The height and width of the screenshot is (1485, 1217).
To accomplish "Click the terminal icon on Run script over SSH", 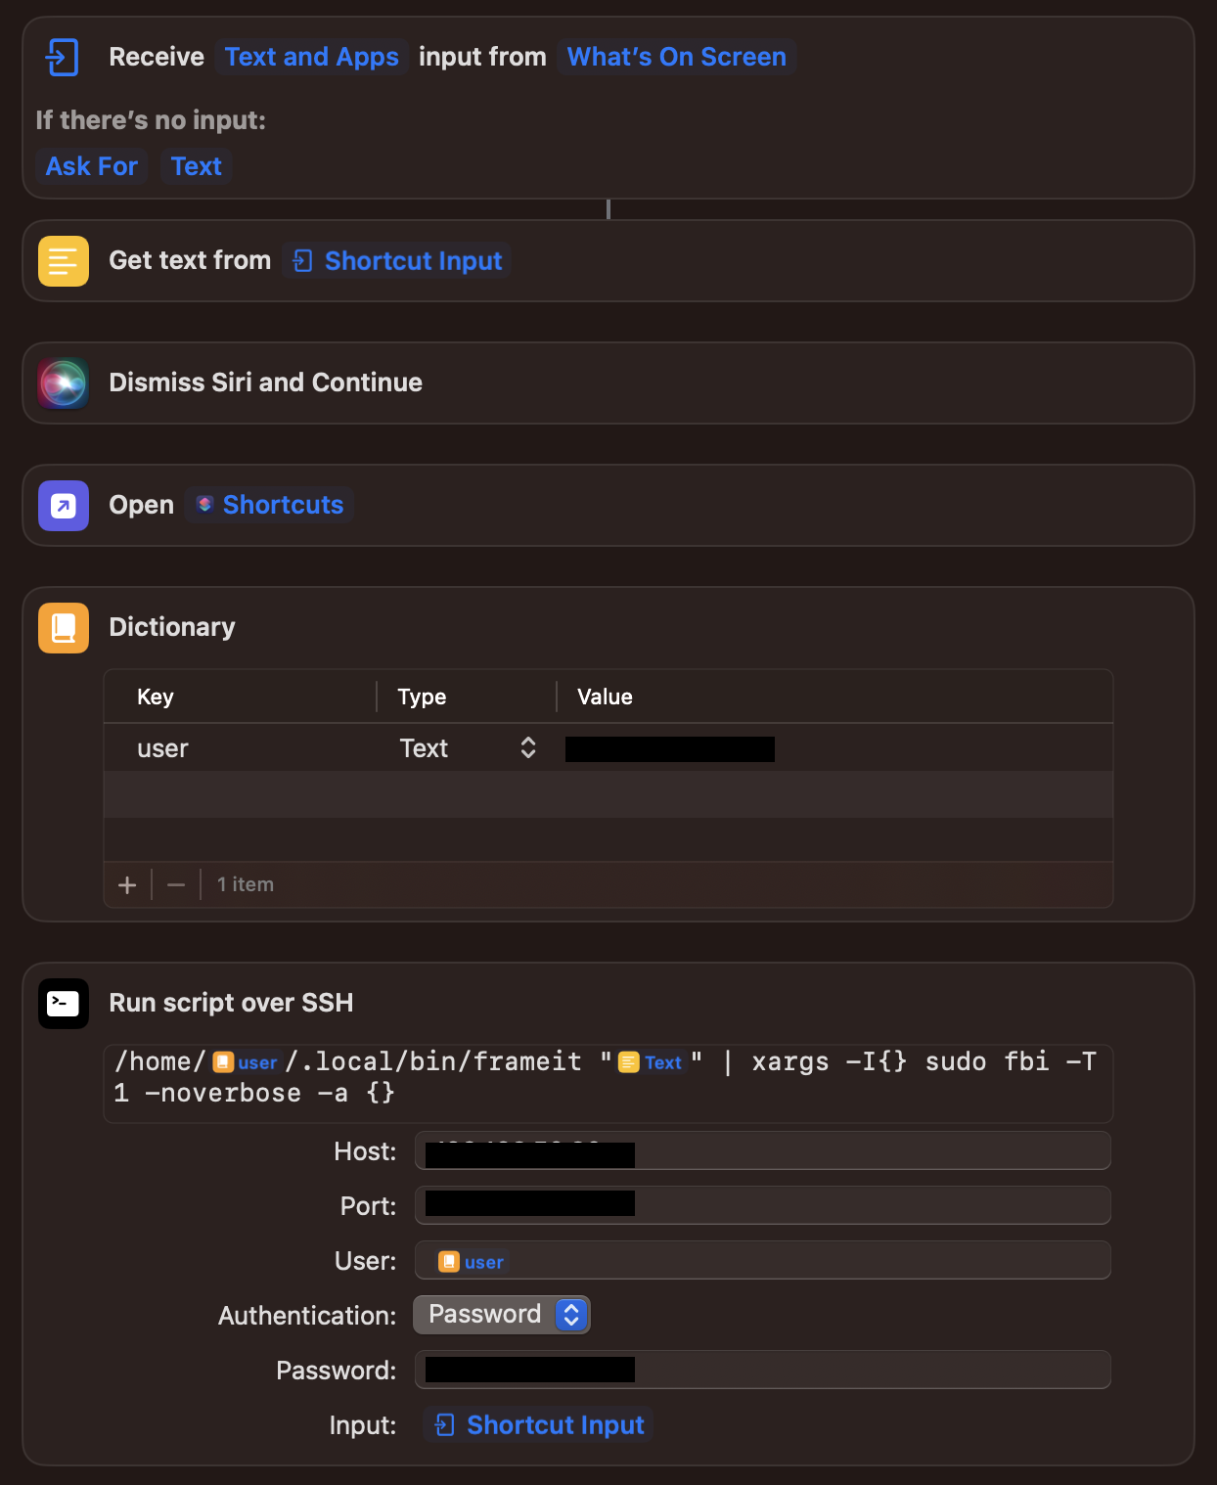I will pos(63,1003).
